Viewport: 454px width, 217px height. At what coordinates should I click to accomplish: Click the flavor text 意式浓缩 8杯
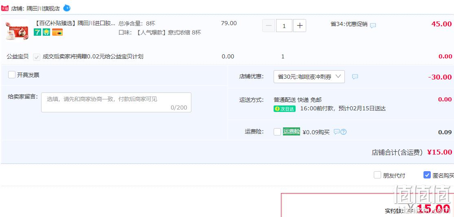(x=184, y=32)
